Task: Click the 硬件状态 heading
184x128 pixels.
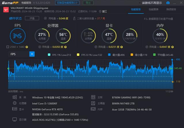Action: tap(16, 18)
